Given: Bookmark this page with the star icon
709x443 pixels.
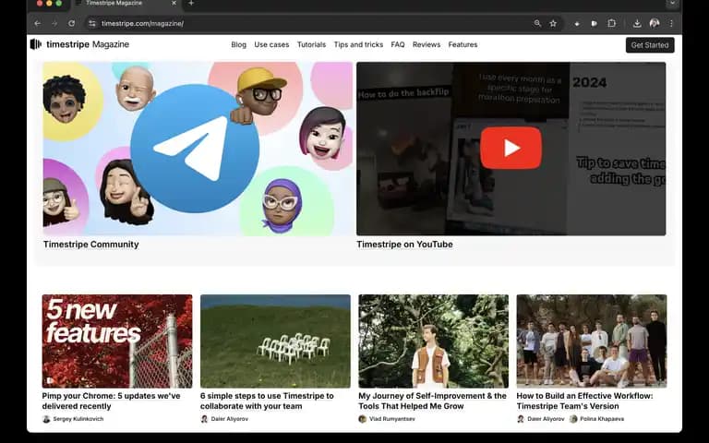Looking at the screenshot, I should [x=553, y=23].
